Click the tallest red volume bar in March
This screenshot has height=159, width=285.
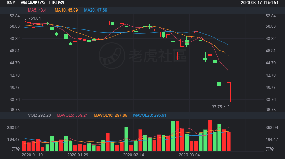coord(210,136)
